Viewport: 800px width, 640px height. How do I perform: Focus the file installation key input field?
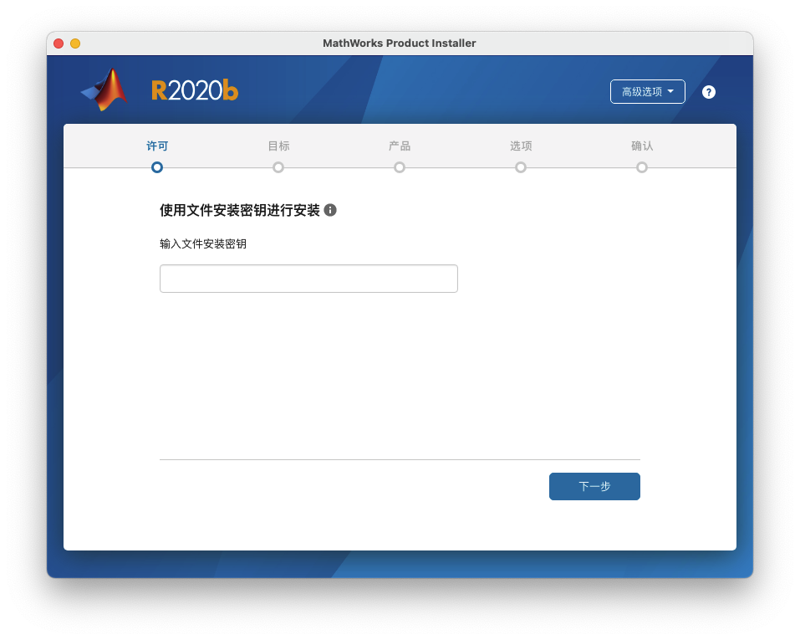308,279
